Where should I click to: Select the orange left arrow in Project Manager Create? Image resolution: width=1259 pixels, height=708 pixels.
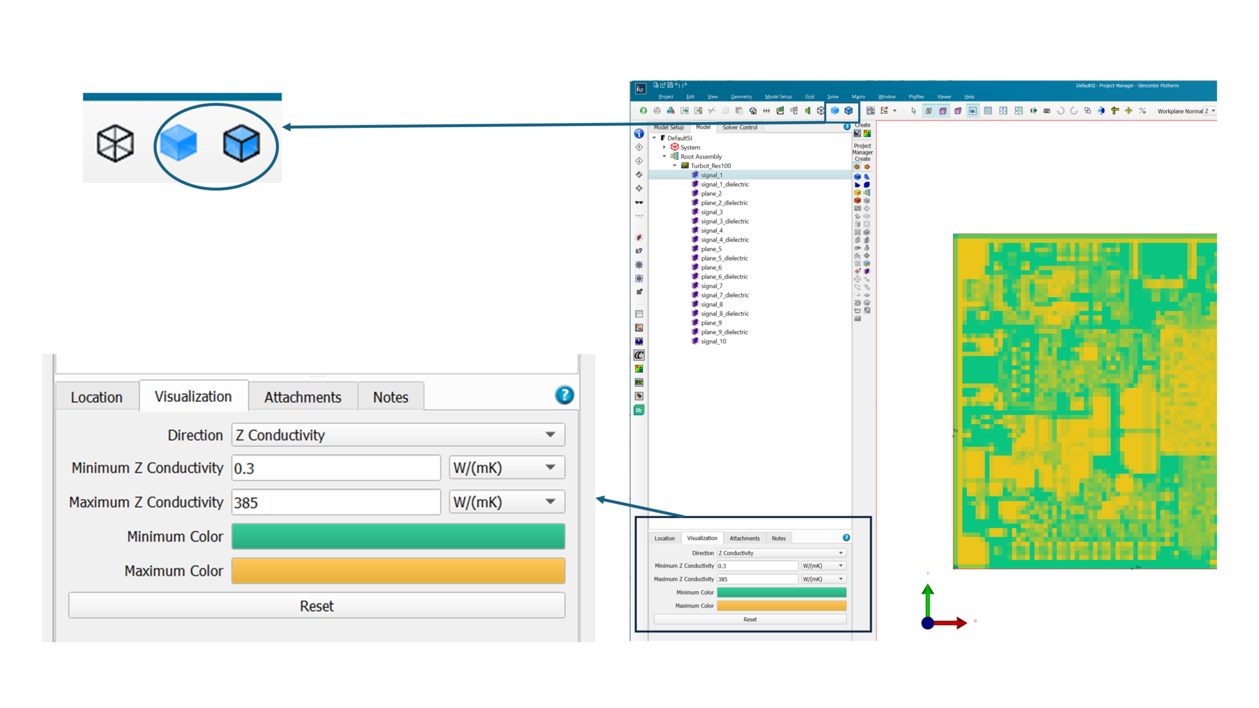pos(856,167)
